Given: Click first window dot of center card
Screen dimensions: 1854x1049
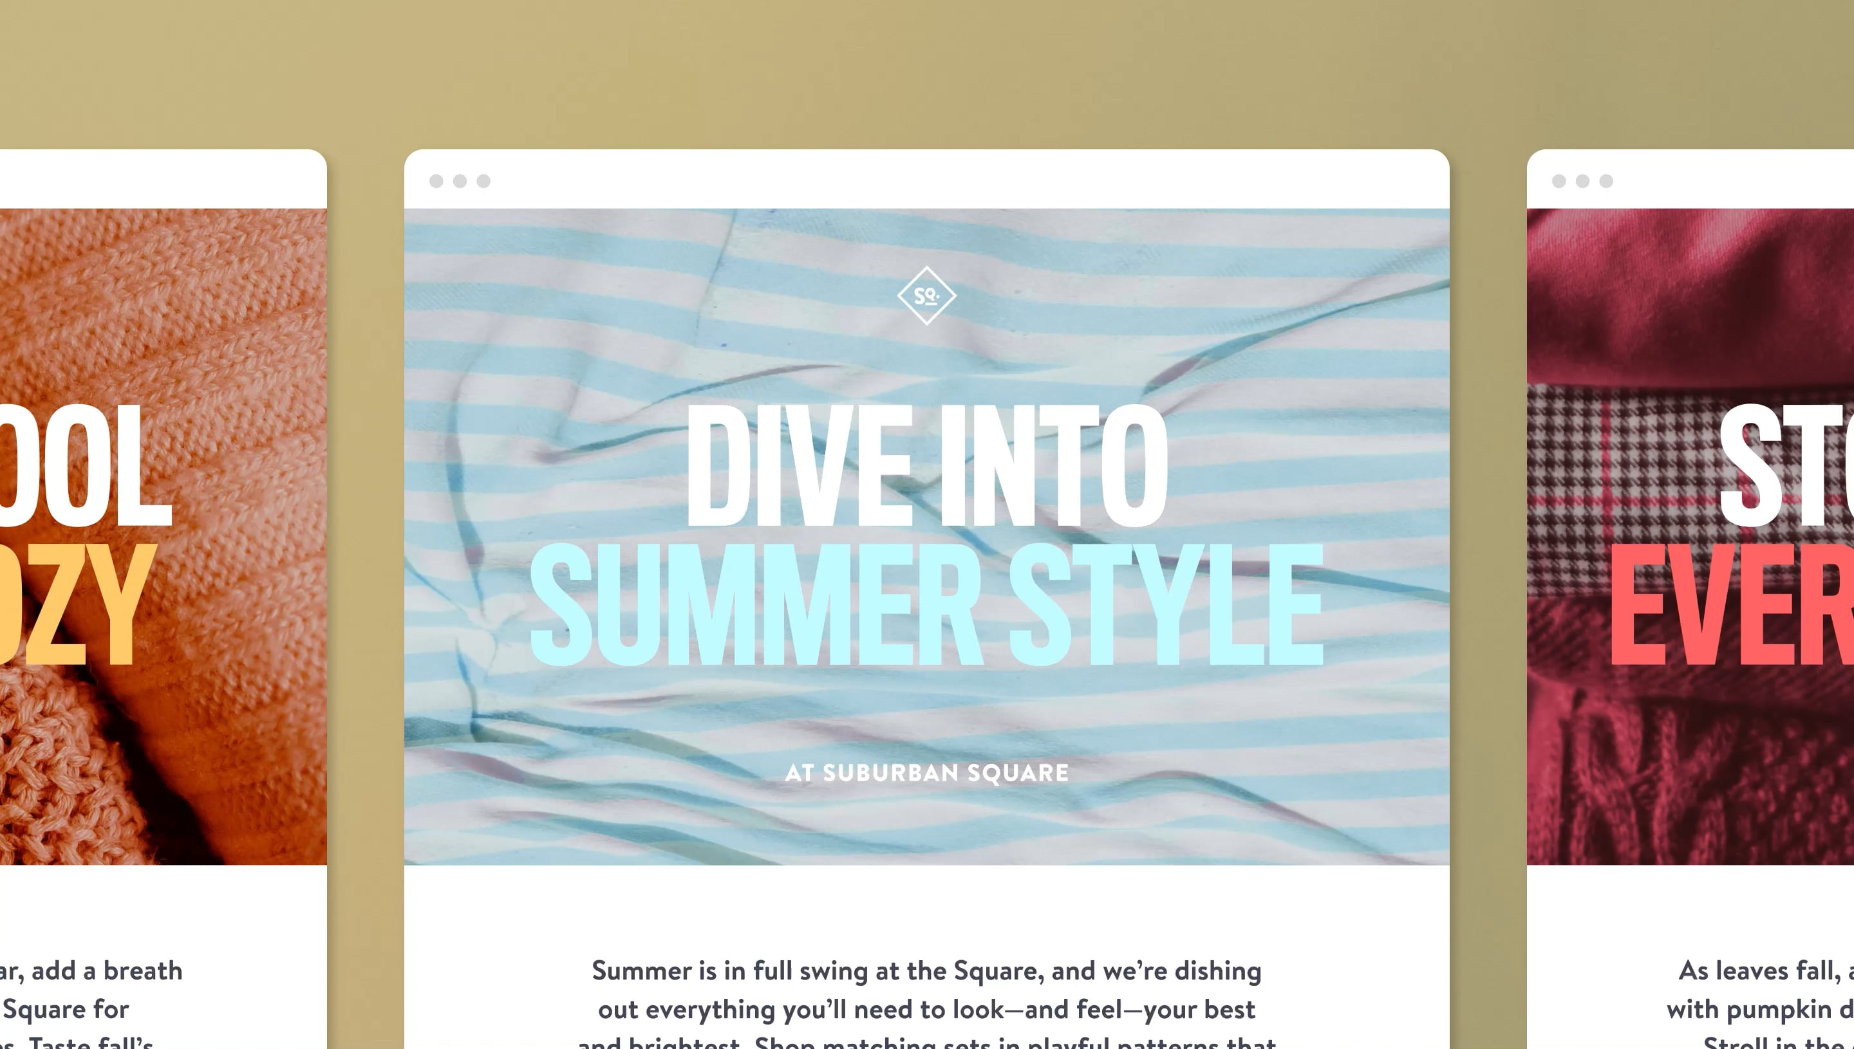Looking at the screenshot, I should (x=436, y=181).
